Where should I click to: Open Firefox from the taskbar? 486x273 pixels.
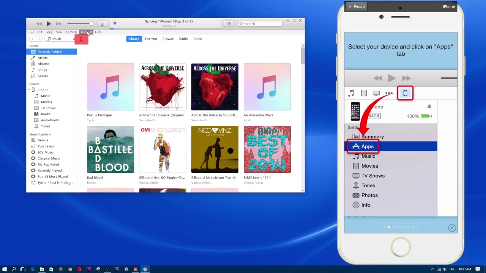pos(61,269)
